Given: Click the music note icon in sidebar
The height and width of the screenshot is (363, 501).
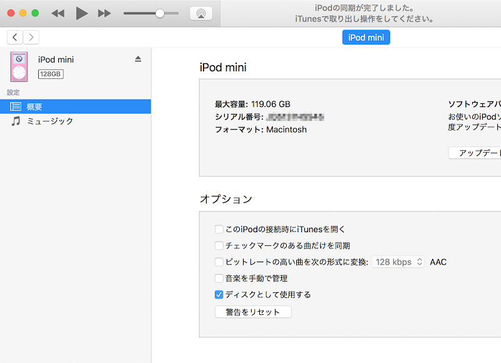Looking at the screenshot, I should point(16,121).
